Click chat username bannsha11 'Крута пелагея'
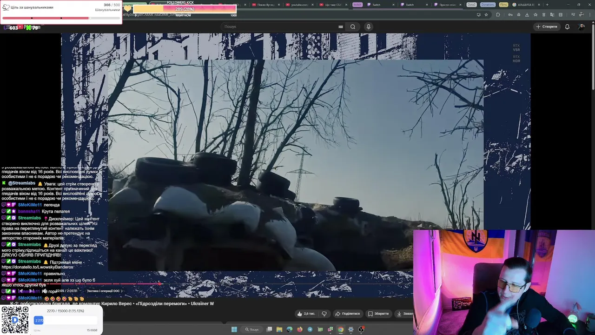 29,211
